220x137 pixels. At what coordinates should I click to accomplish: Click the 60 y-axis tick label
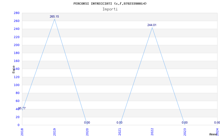(18, 101)
